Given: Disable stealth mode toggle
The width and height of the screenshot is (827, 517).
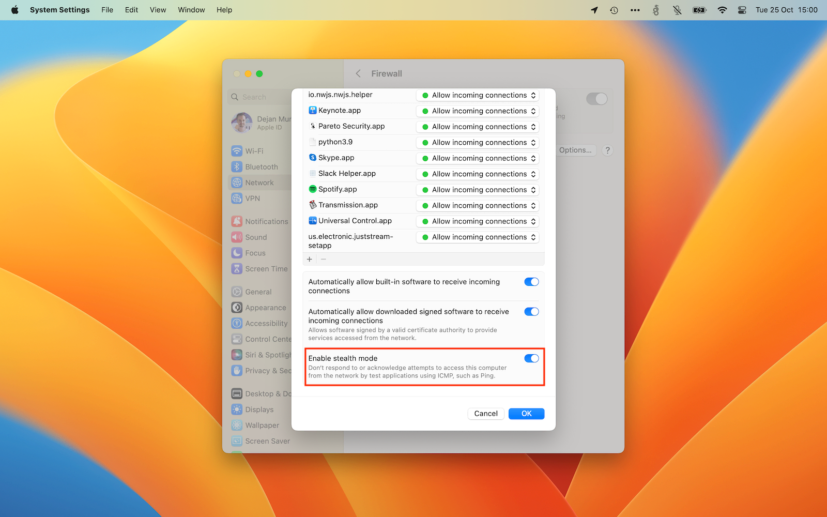Looking at the screenshot, I should tap(531, 358).
